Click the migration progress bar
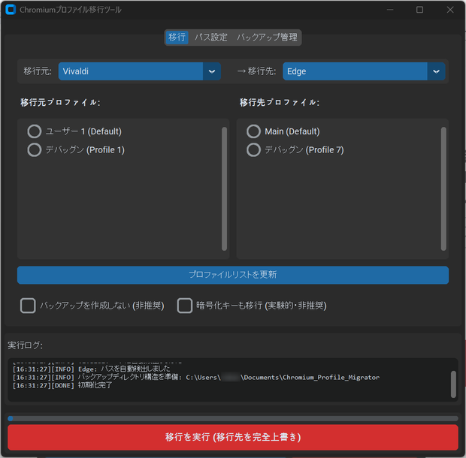The height and width of the screenshot is (458, 466). [x=233, y=418]
